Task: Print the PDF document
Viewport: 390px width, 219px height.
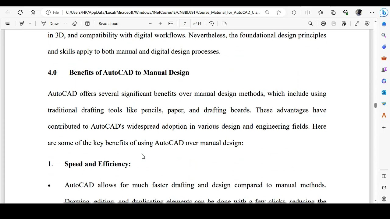Action: pos(323,23)
